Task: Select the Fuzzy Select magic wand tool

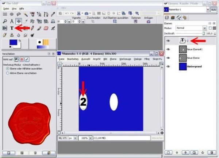Action: pos(26,14)
